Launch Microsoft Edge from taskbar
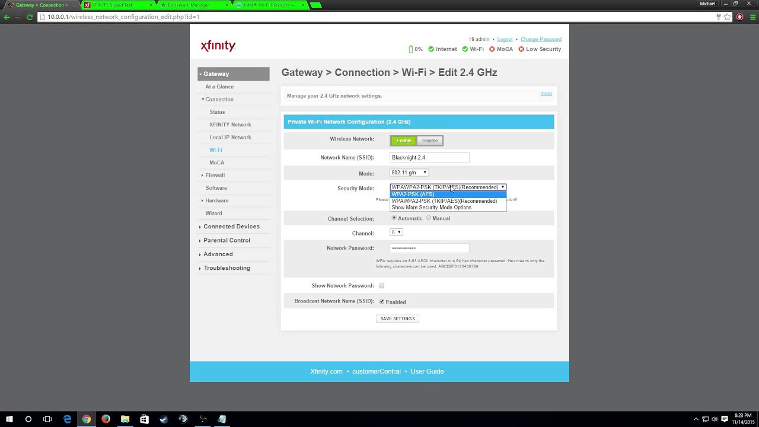Screen dimensions: 759x427 (67, 419)
